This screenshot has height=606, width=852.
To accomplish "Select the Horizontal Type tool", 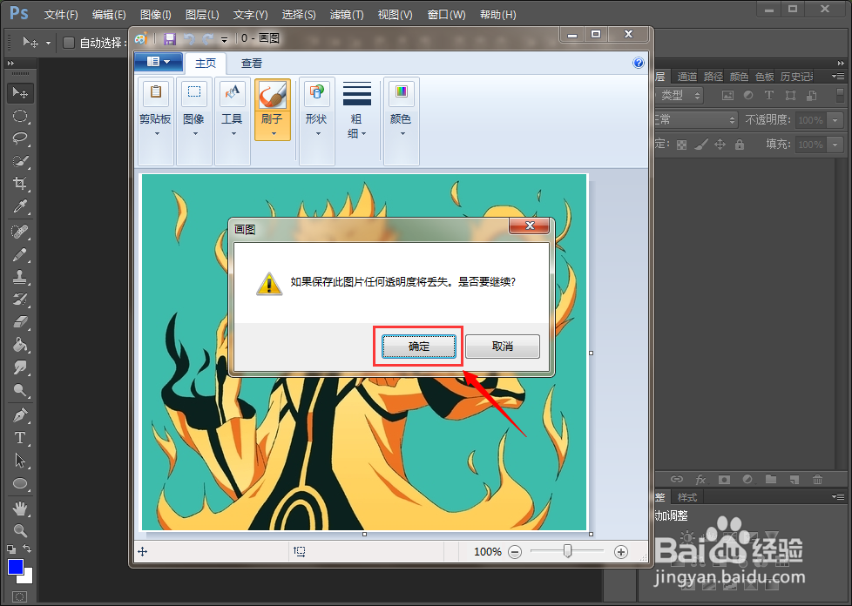I will point(20,438).
